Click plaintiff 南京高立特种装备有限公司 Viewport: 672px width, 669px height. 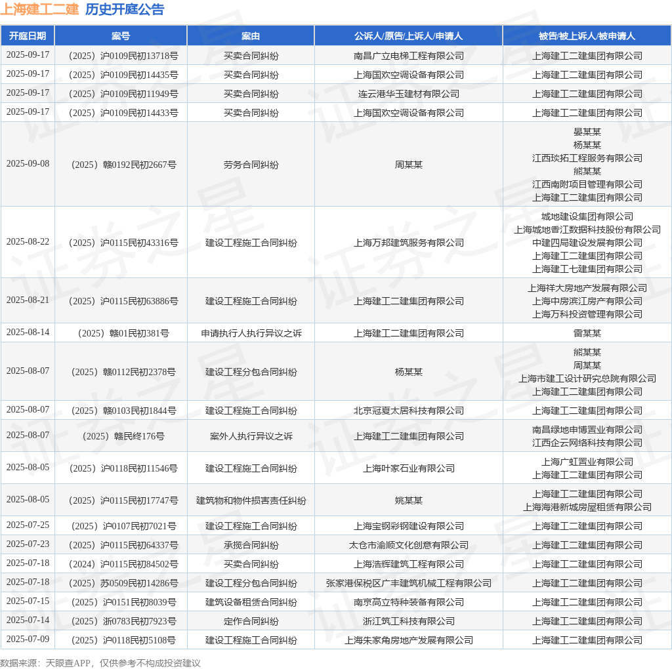click(x=408, y=602)
